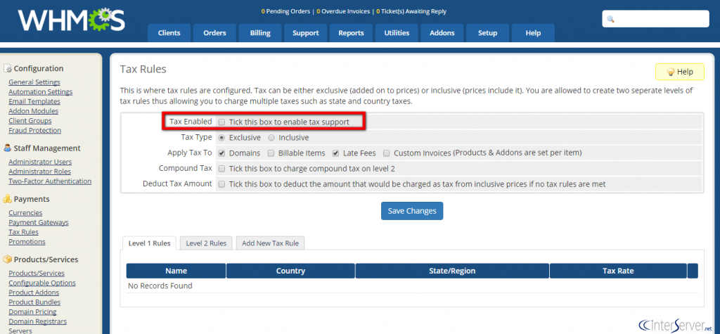This screenshot has height=334, width=720.
Task: Click the yellow Help button
Action: tap(680, 72)
